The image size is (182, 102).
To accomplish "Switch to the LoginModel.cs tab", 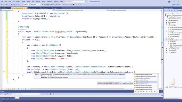I will [32, 8].
